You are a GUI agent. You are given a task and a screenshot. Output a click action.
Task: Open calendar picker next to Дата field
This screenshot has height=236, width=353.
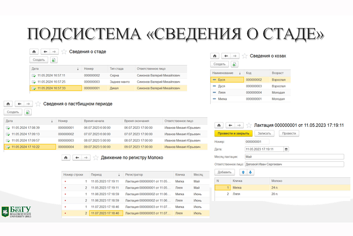click(286, 149)
